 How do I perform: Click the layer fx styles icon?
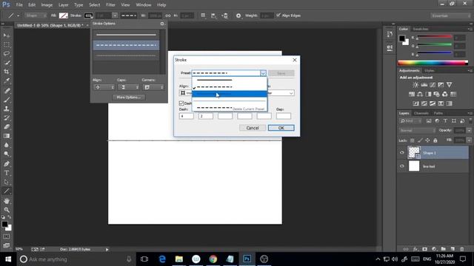click(x=415, y=249)
